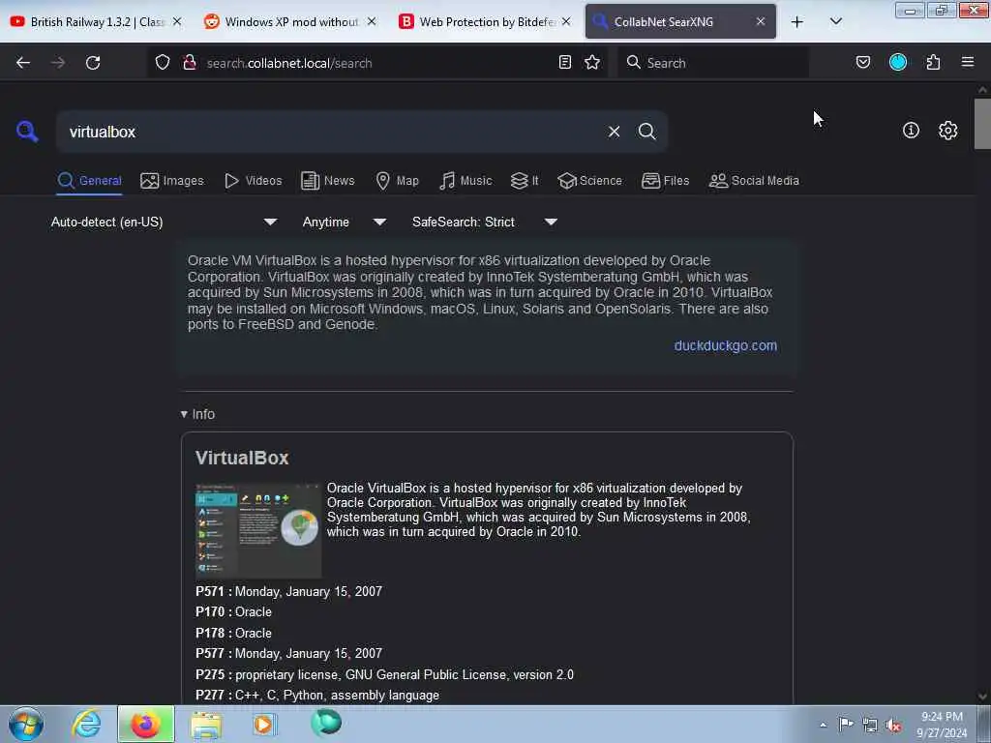Open the SafeSearch: Strict dropdown

tap(485, 222)
